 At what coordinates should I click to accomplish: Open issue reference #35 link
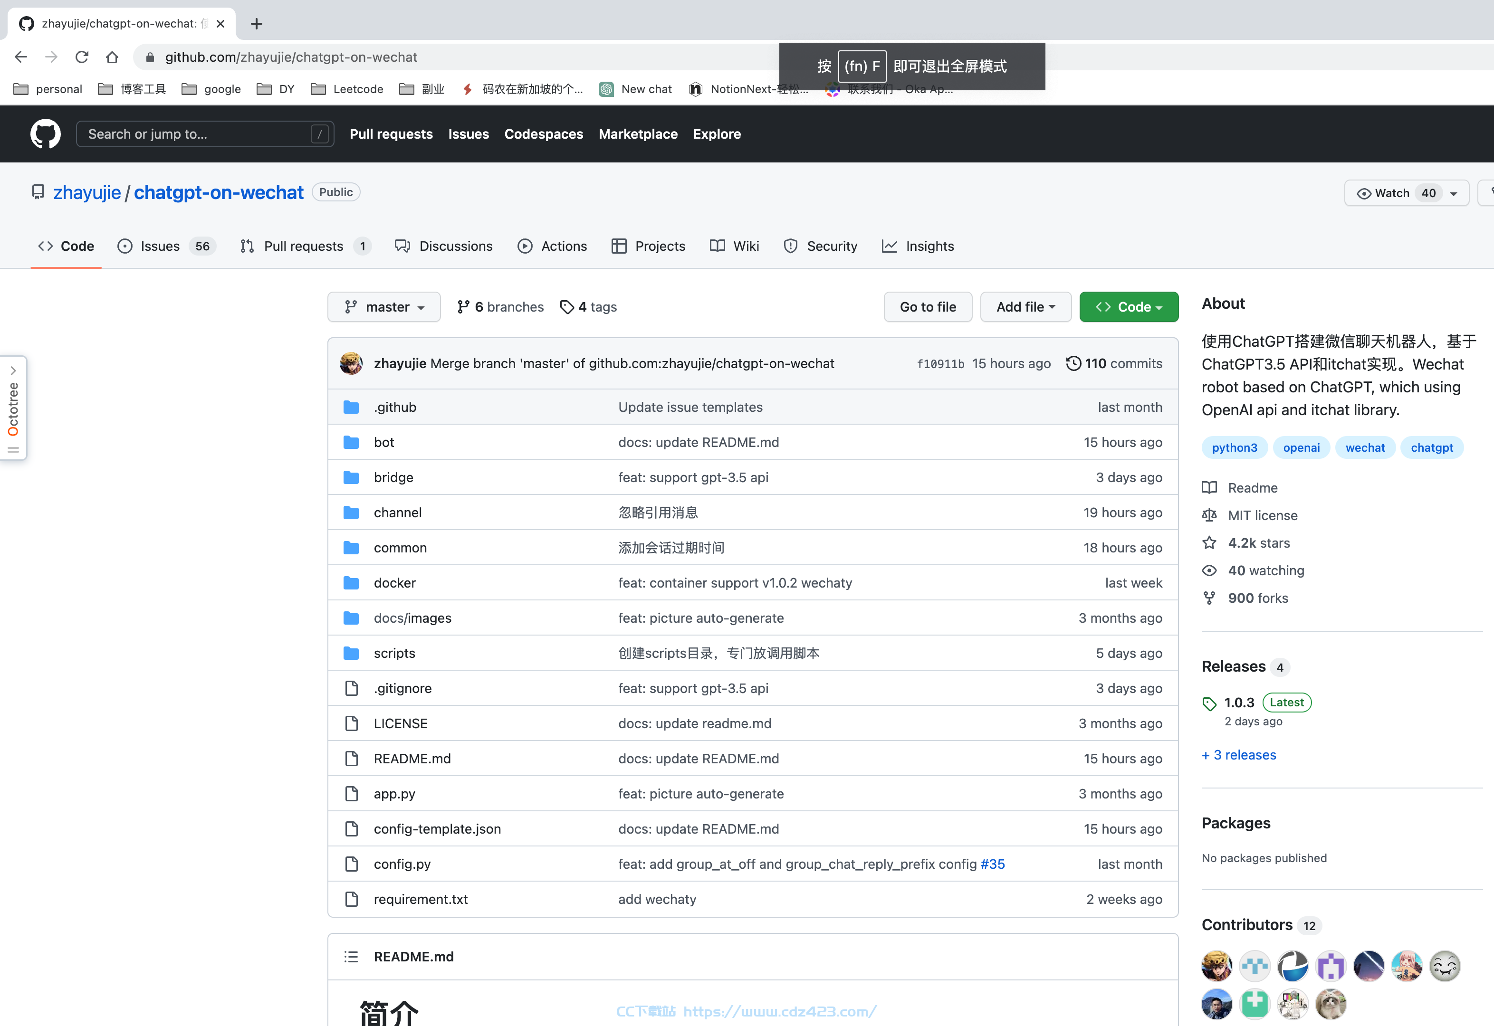[992, 864]
